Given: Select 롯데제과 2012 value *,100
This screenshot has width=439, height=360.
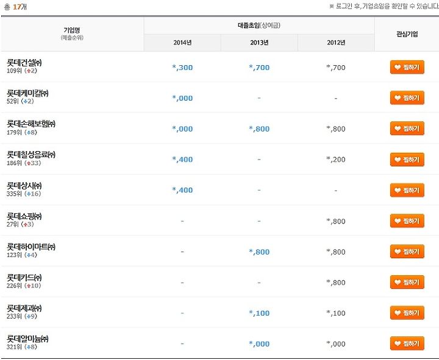Looking at the screenshot, I should click(x=336, y=313).
